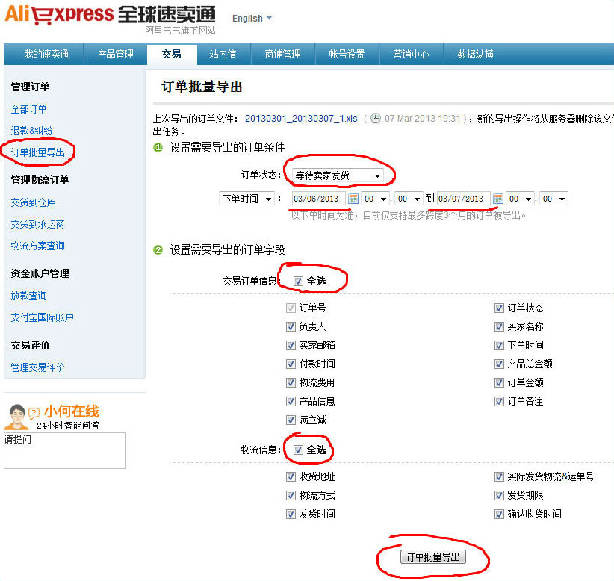Open the 下单时间 type dropdown
The image size is (614, 581).
[246, 199]
